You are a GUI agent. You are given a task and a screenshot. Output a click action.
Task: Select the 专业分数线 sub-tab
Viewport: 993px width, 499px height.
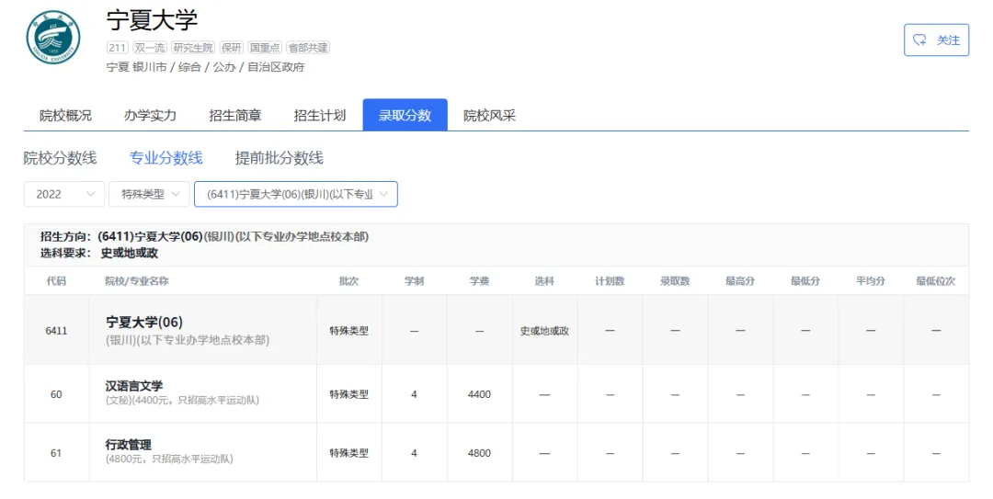coord(165,158)
